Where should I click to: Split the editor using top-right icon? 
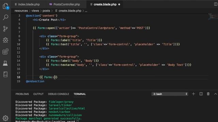(x=216, y=4)
